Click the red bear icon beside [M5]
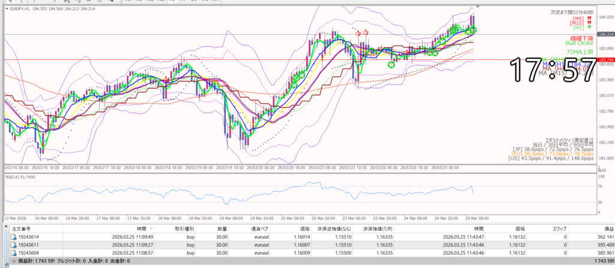The height and width of the screenshot is (268, 615). [x=588, y=19]
